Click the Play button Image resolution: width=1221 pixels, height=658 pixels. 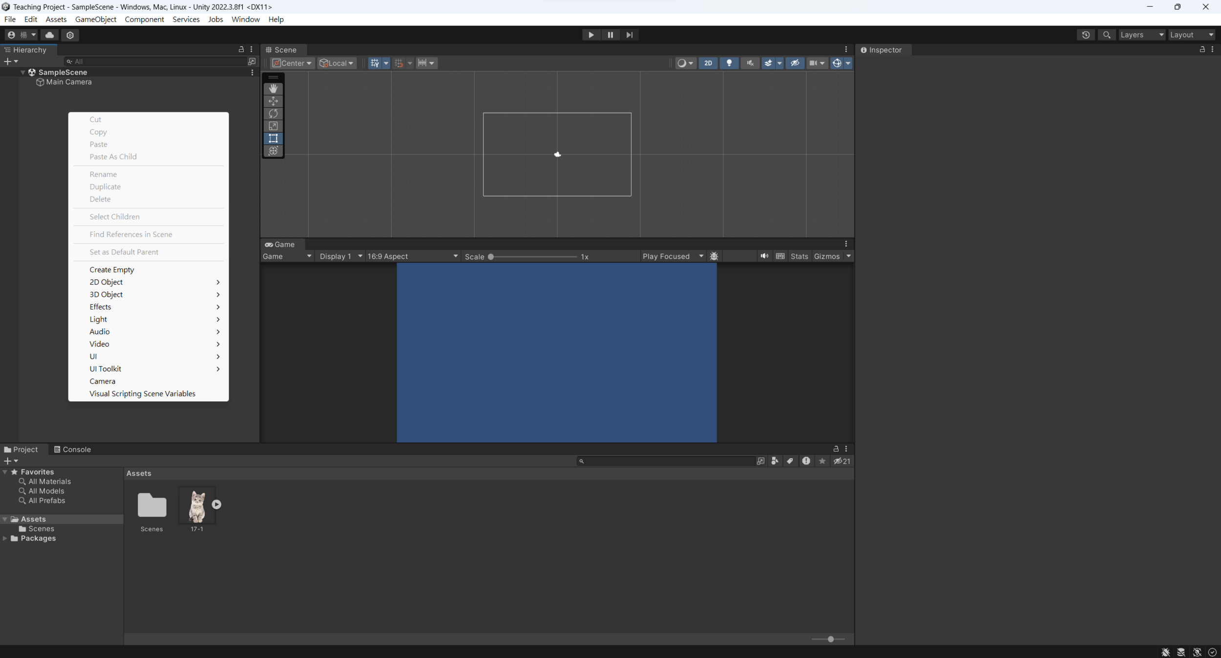(591, 35)
